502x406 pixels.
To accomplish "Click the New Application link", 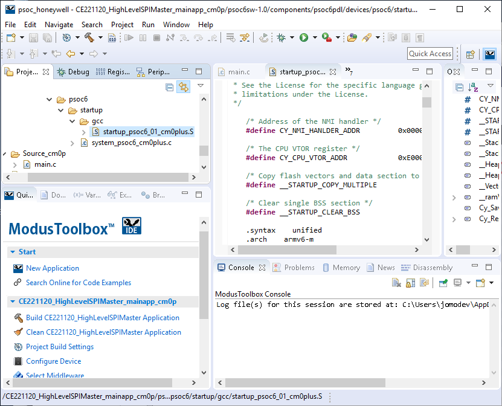I will (53, 268).
